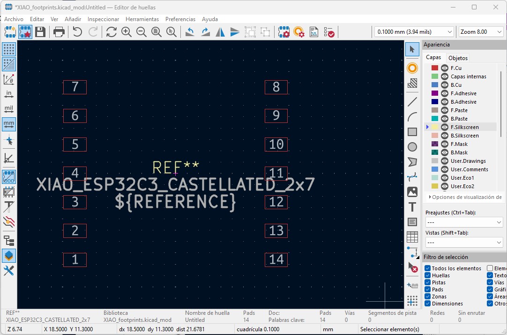Viewport: 507px width, 335px height.
Task: Open the Inspeccionar menu
Action: [x=103, y=19]
